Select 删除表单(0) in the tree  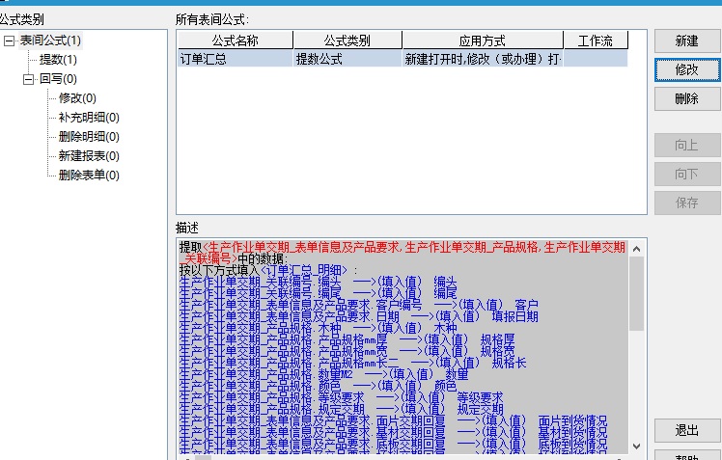click(89, 176)
